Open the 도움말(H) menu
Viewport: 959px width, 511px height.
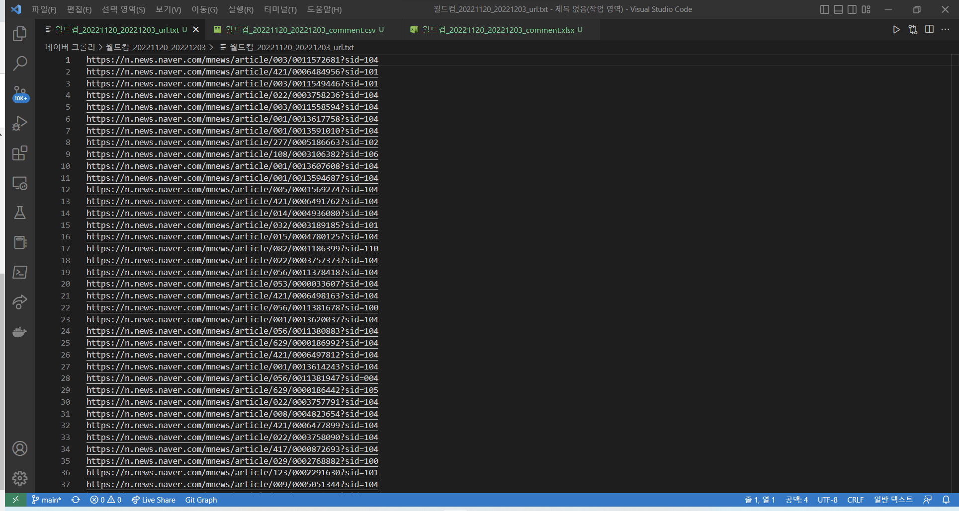click(324, 9)
